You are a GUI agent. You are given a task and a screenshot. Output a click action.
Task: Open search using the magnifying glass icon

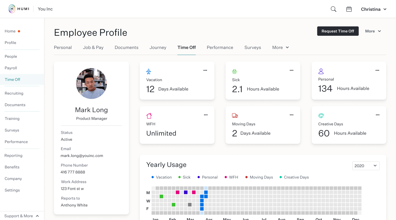(333, 9)
